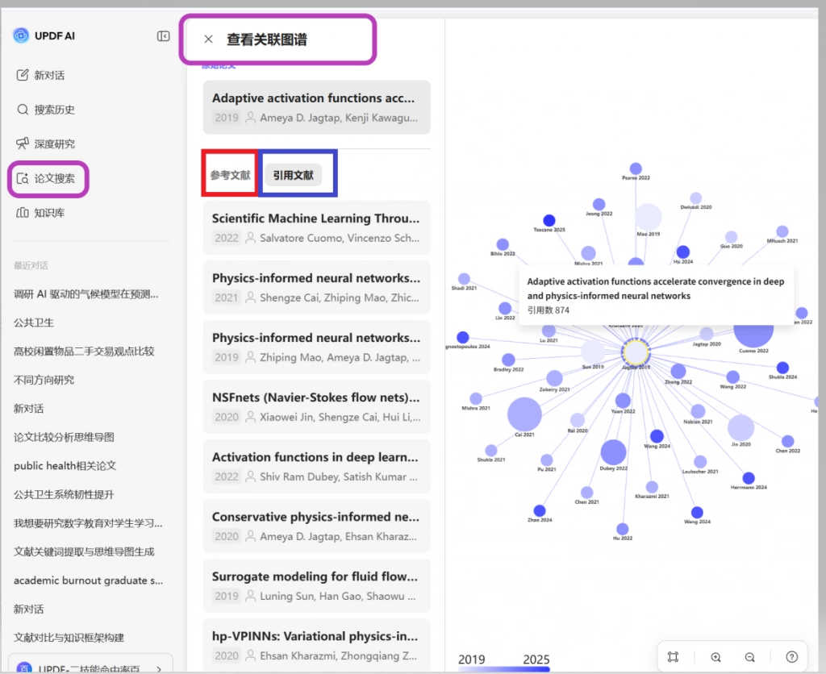Zoom out of the graph
The width and height of the screenshot is (826, 674).
750,656
